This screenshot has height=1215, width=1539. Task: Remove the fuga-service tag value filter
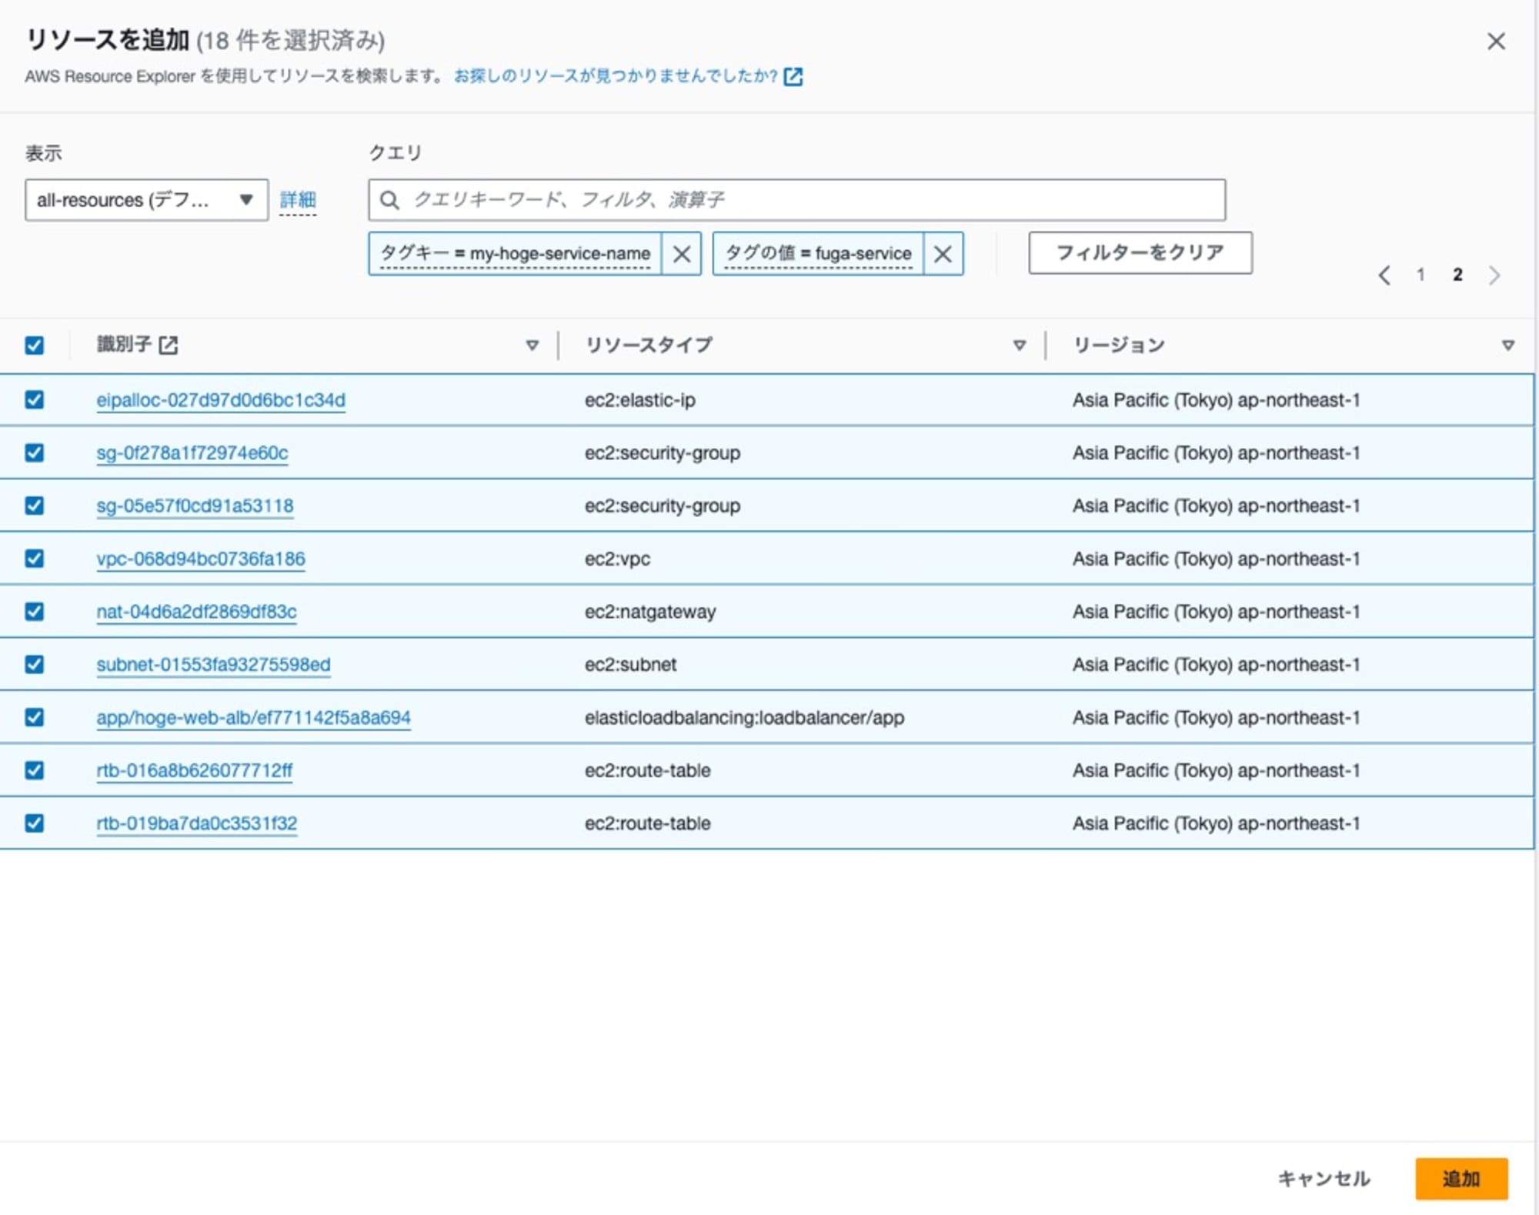pyautogui.click(x=943, y=253)
